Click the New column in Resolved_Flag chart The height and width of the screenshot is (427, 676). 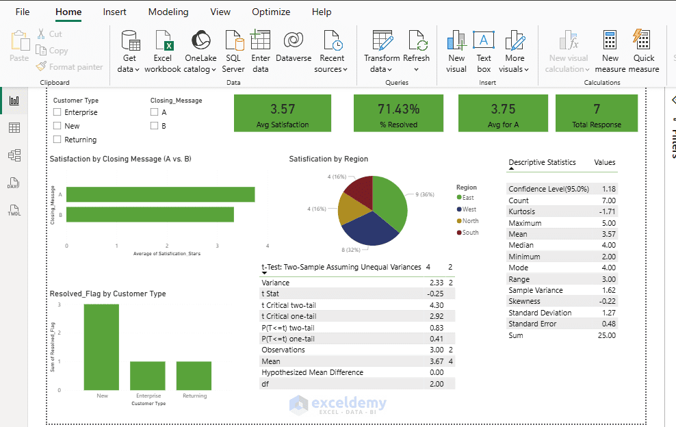tap(102, 347)
